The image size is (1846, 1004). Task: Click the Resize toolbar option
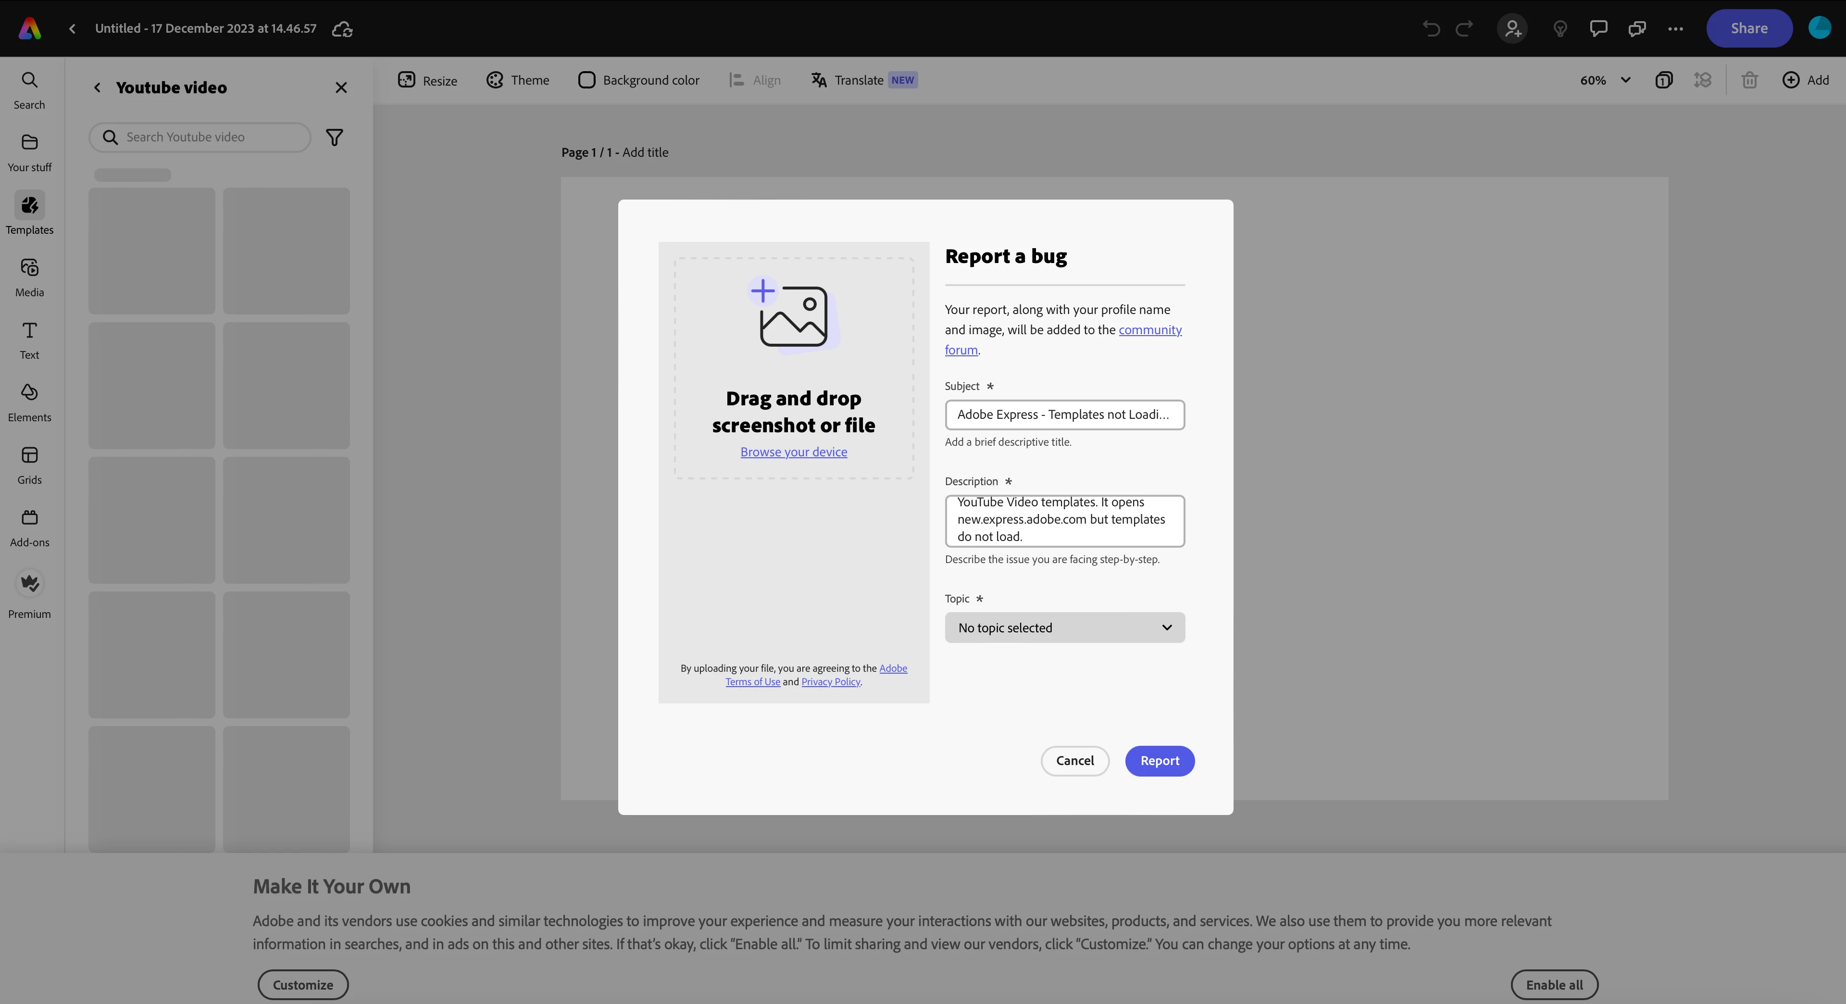pos(428,80)
